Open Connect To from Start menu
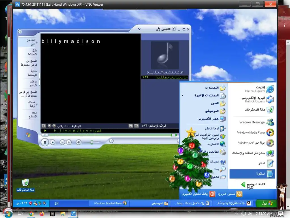Viewport: 290px width, 218px height. [x=216, y=144]
